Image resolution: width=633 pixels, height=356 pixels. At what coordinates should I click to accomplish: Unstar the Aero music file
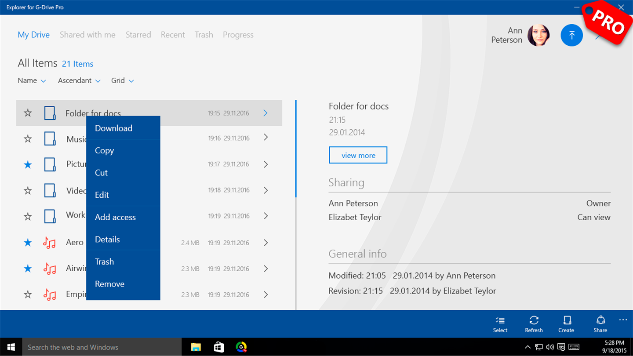click(28, 242)
